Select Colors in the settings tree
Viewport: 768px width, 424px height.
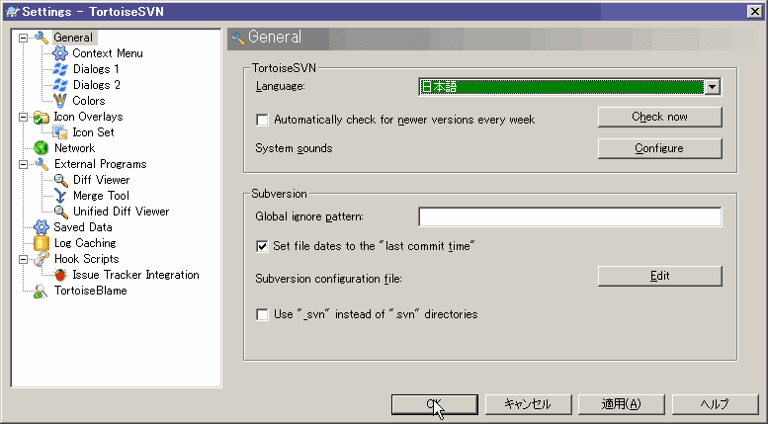(89, 101)
